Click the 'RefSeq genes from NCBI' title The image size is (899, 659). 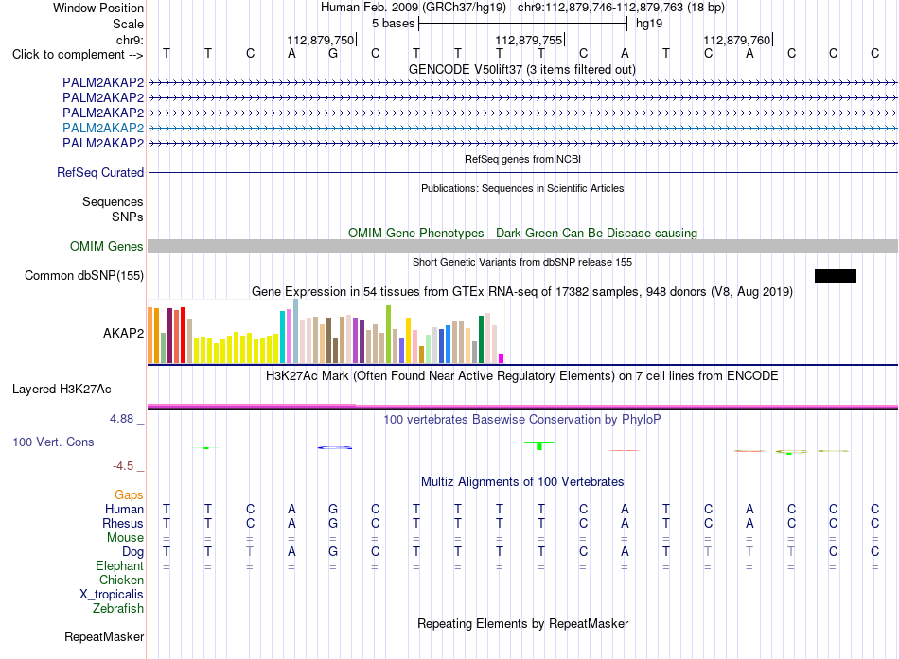point(523,159)
